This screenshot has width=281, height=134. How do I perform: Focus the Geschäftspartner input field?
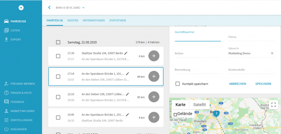click(198, 38)
